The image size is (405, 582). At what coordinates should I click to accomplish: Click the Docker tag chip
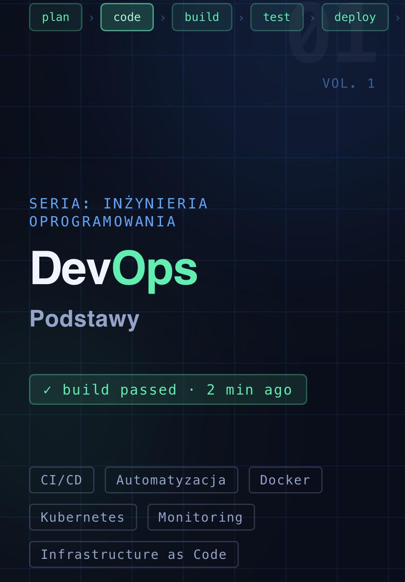(285, 480)
